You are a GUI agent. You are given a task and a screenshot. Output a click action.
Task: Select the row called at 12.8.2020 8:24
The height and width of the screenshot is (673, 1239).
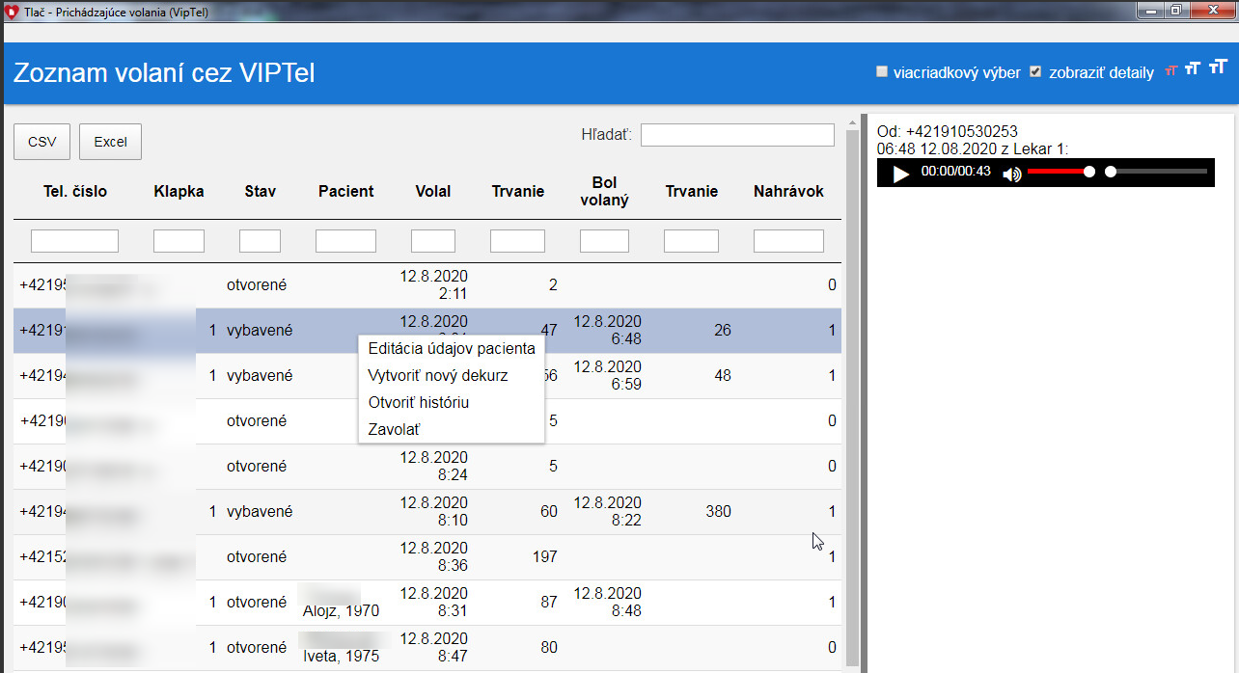click(427, 467)
